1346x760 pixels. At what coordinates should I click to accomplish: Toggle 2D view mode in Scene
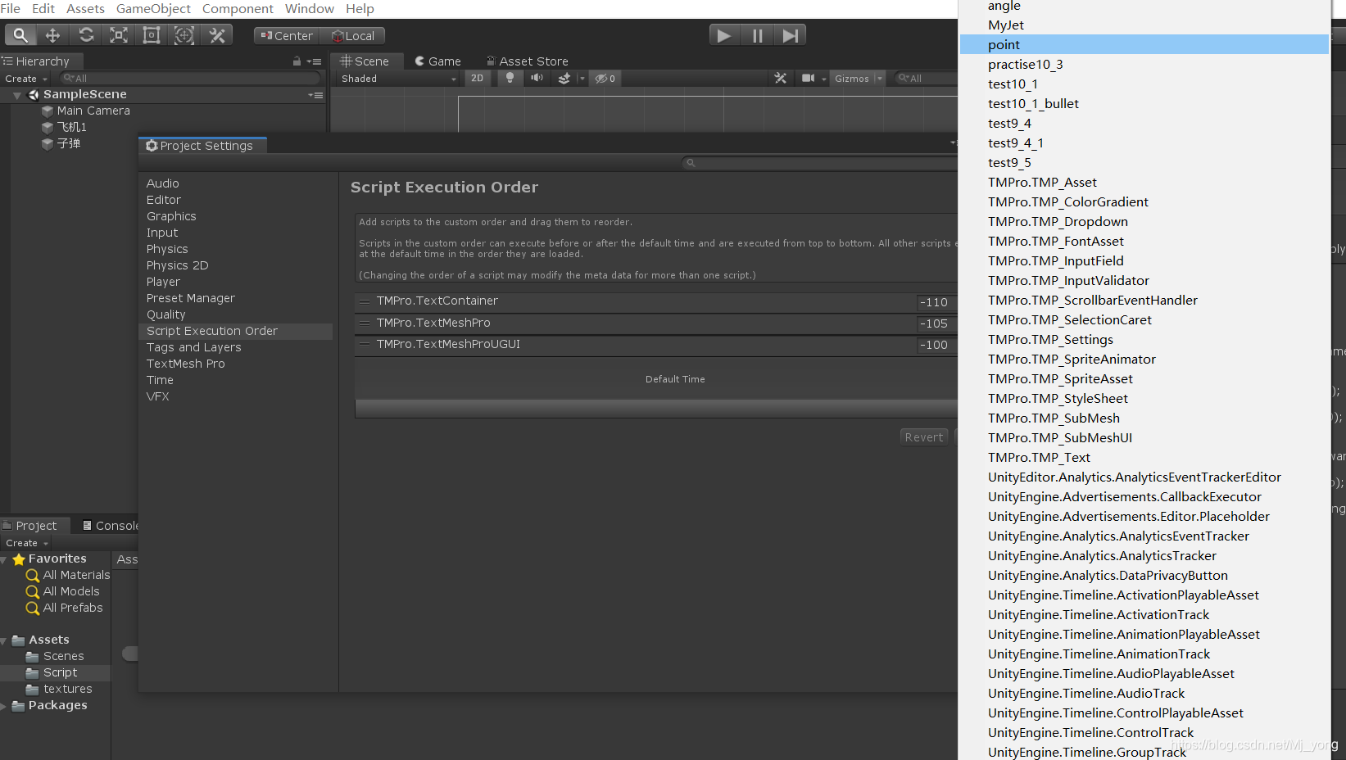tap(478, 79)
